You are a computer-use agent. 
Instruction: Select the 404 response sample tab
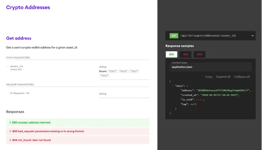point(199,54)
